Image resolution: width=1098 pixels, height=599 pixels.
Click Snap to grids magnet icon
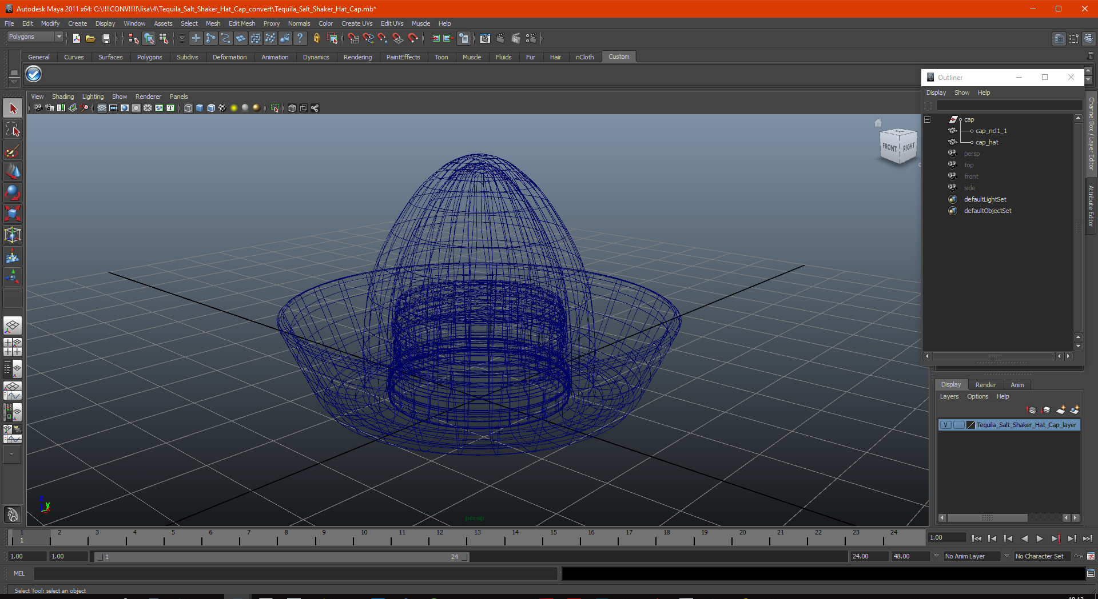[x=353, y=38]
